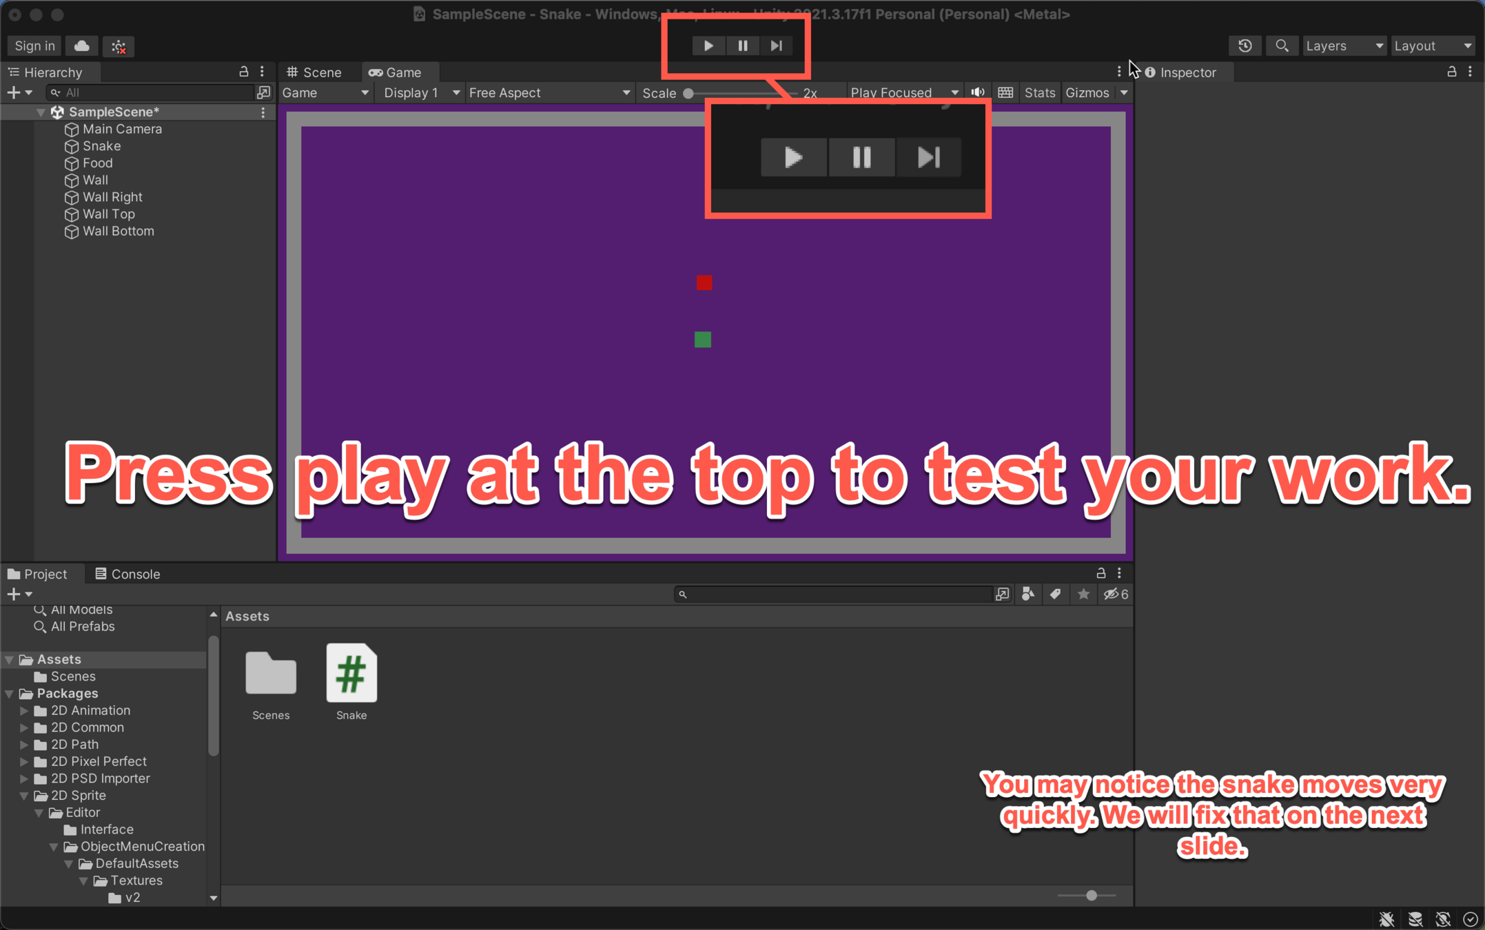Click the favorites star icon in Project panel
1485x930 pixels.
coord(1083,594)
